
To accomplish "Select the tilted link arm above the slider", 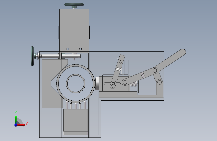I will [x=117, y=71].
